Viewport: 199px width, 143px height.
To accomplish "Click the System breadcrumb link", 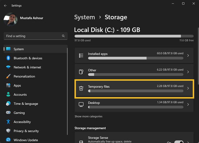I will coord(84,17).
